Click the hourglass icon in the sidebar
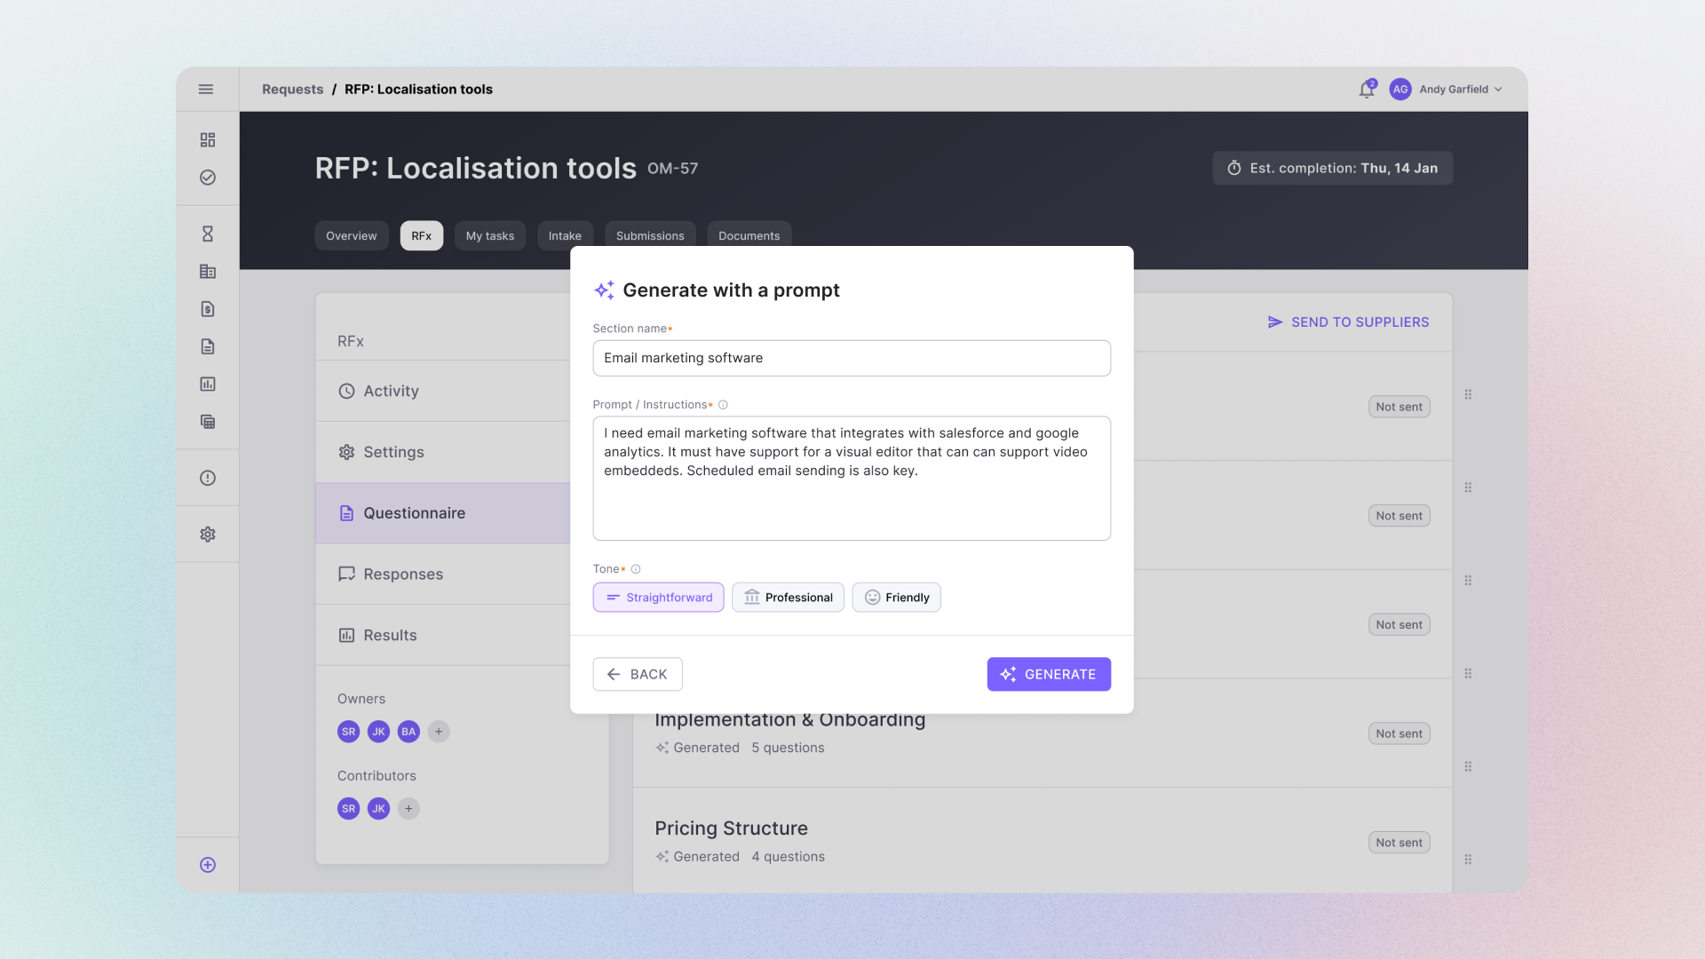Viewport: 1705px width, 959px height. pyautogui.click(x=207, y=234)
